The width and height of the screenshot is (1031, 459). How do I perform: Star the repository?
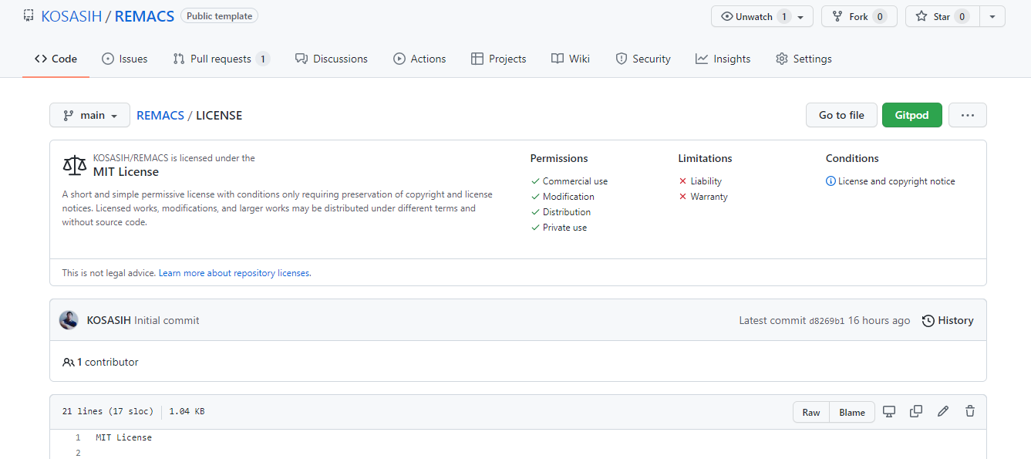tap(942, 16)
